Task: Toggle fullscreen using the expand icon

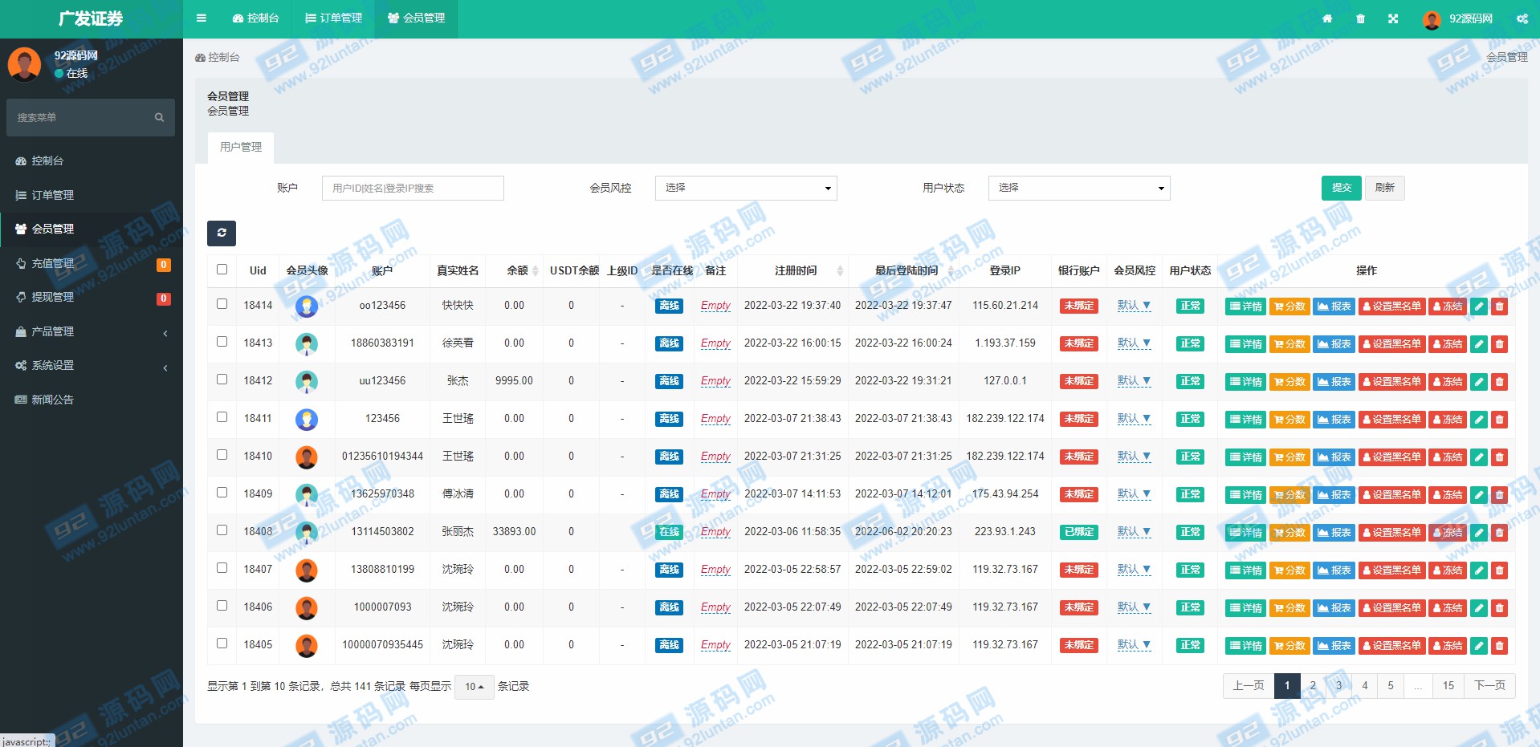Action: pyautogui.click(x=1393, y=18)
